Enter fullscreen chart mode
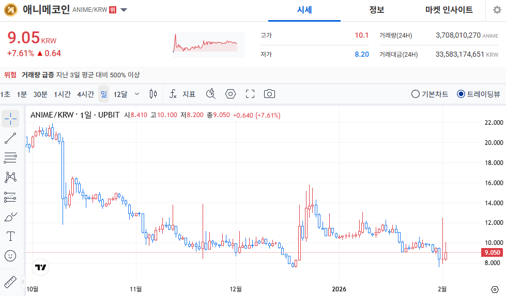 (250, 94)
